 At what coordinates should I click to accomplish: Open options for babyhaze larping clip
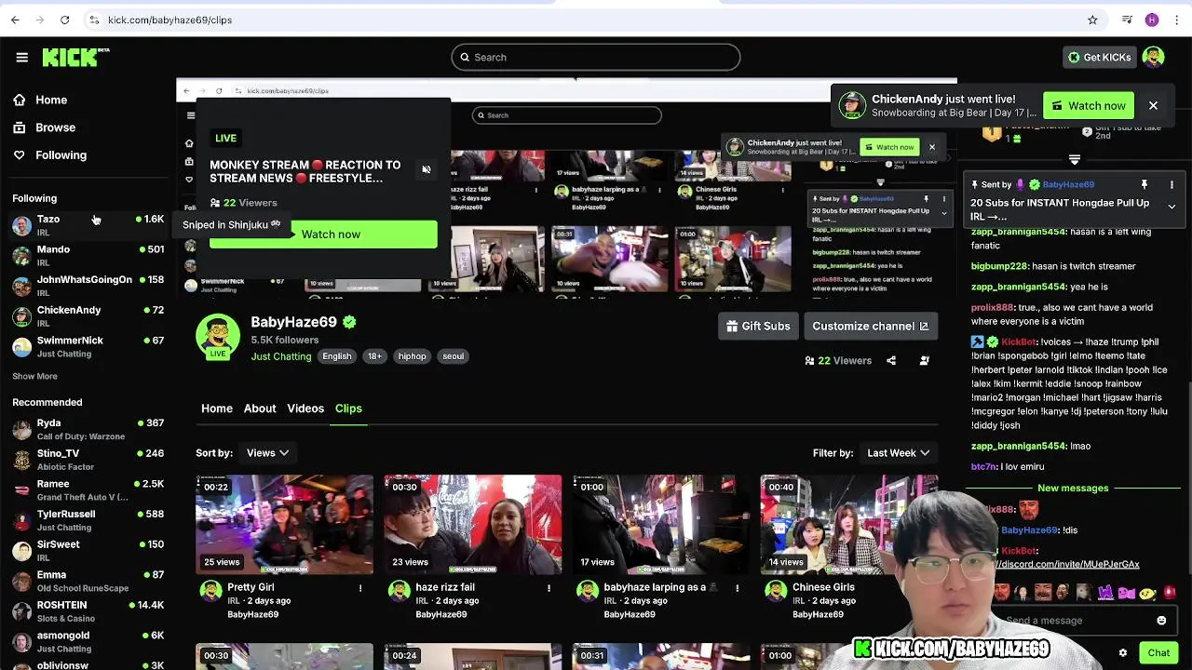point(737,588)
